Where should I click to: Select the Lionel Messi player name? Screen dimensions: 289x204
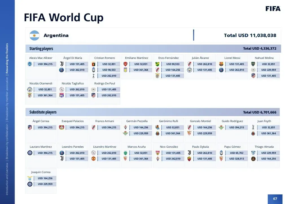(232, 58)
